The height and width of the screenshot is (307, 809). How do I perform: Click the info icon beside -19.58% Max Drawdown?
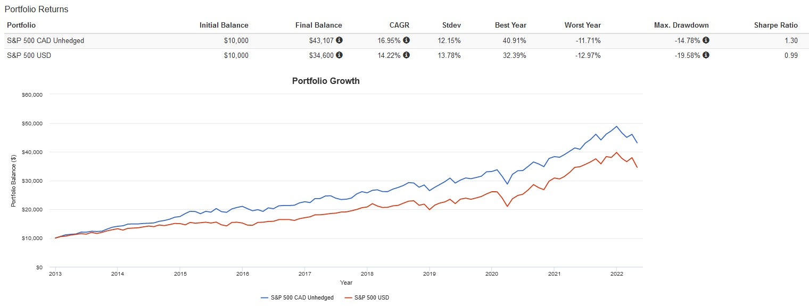tap(706, 55)
